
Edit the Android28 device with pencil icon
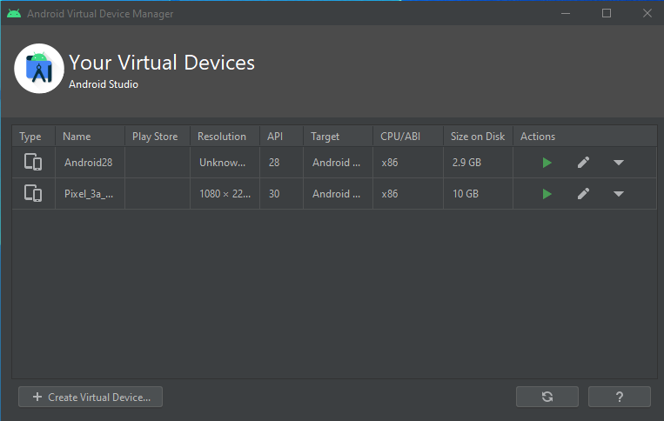tap(583, 163)
